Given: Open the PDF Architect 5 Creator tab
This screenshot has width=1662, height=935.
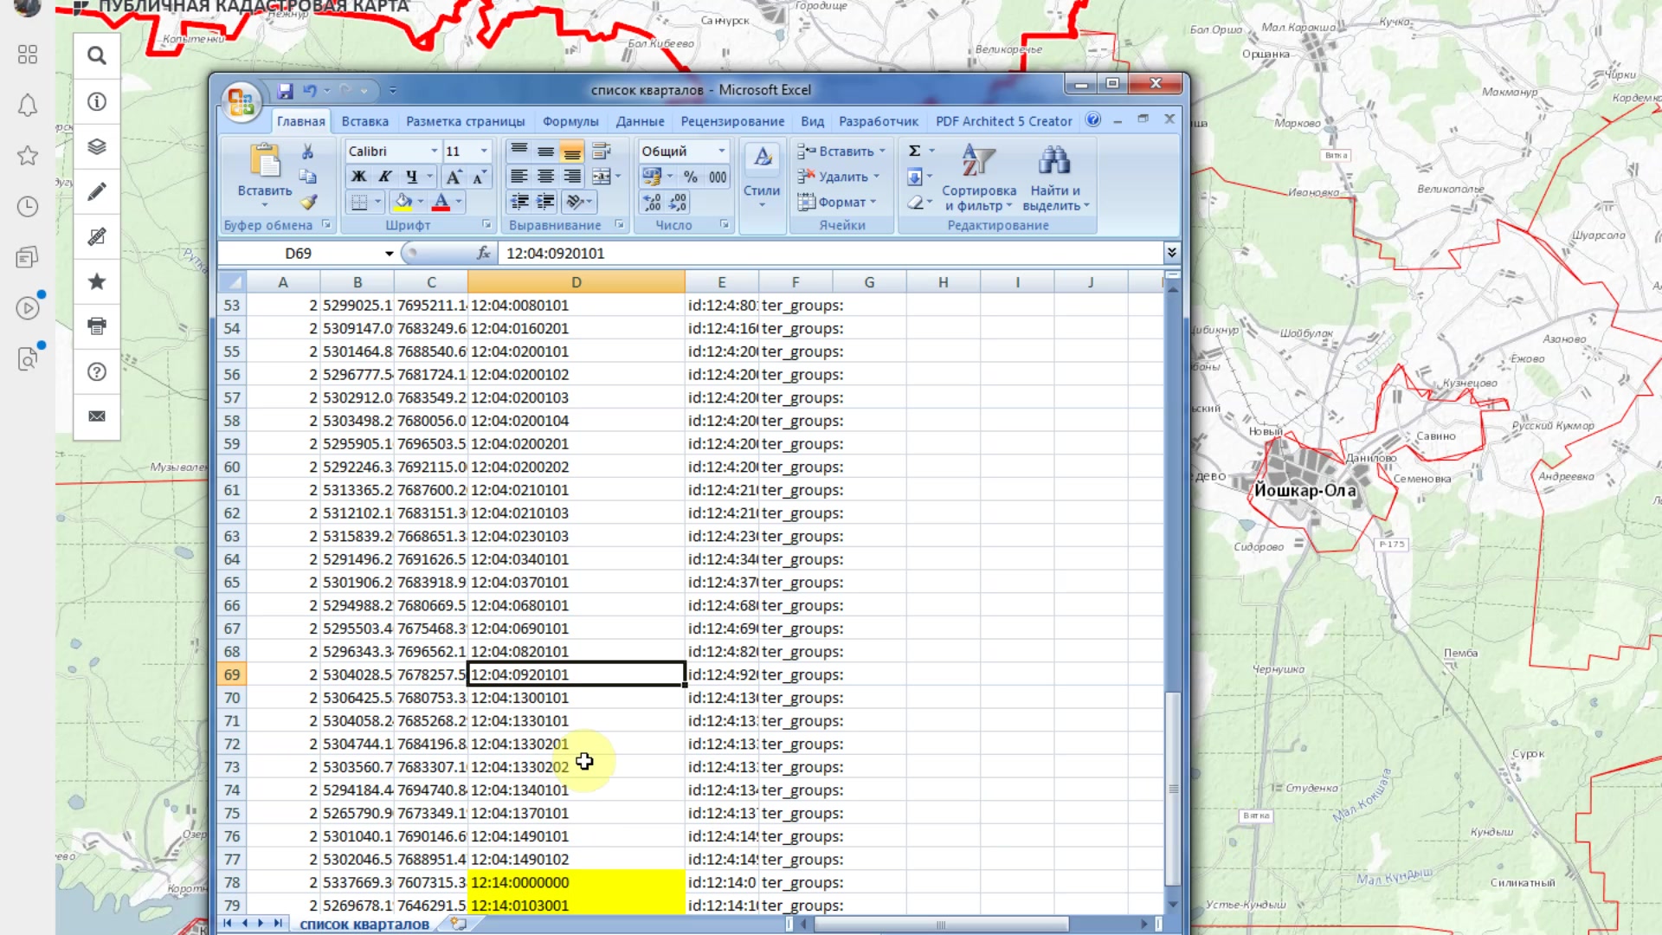Looking at the screenshot, I should 1004,121.
